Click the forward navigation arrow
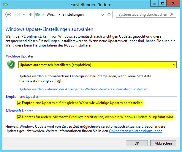Viewport: 182px width, 152px height. [x=17, y=15]
